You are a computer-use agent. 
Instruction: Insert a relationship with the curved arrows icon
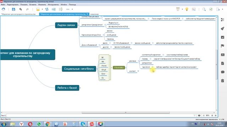[x=46, y=9]
